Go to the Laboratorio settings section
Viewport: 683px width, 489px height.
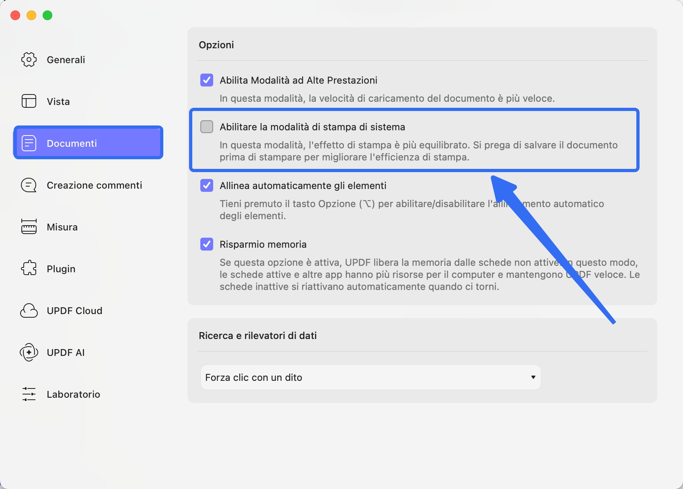pos(73,394)
